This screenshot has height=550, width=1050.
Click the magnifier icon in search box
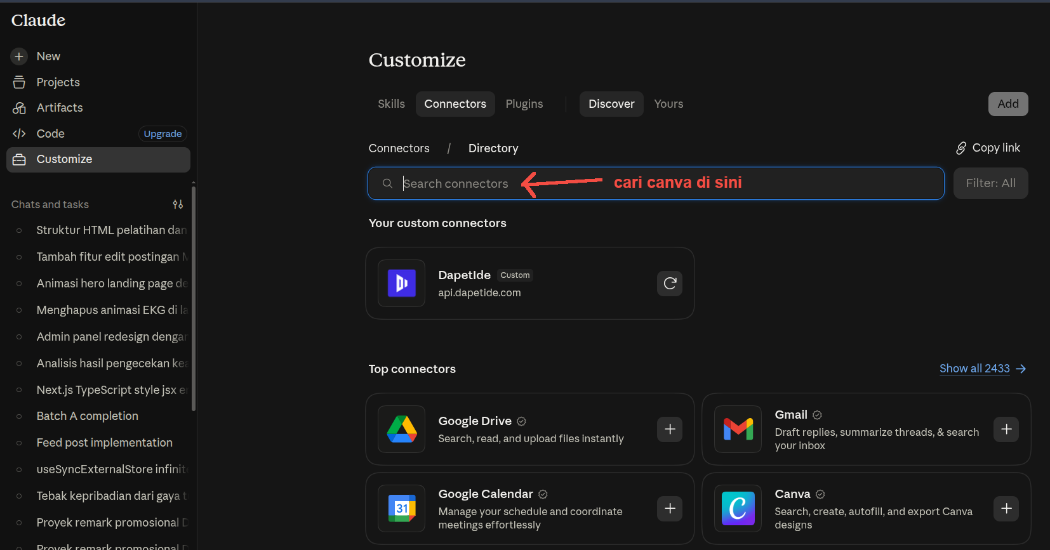(x=387, y=183)
